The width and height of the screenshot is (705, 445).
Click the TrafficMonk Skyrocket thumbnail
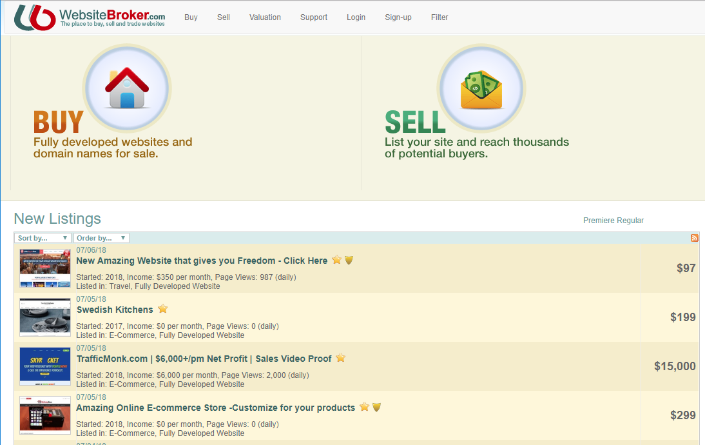coord(45,366)
